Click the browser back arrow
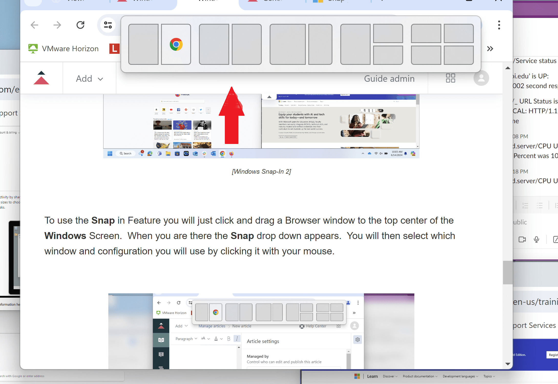558x384 pixels. [x=34, y=25]
